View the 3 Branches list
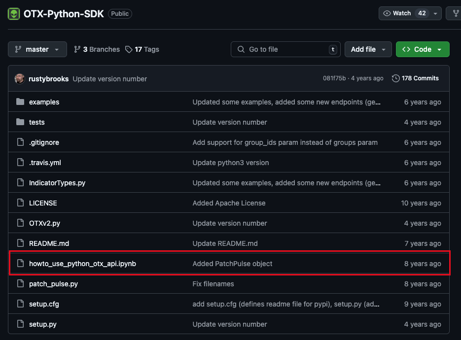Screen dimensions: 461x340 coord(97,49)
